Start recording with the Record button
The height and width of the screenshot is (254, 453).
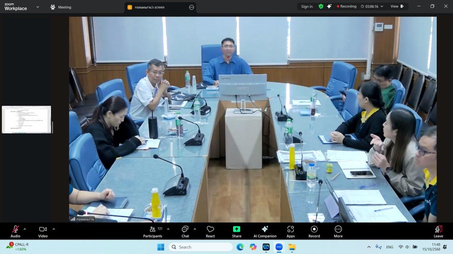tap(314, 231)
